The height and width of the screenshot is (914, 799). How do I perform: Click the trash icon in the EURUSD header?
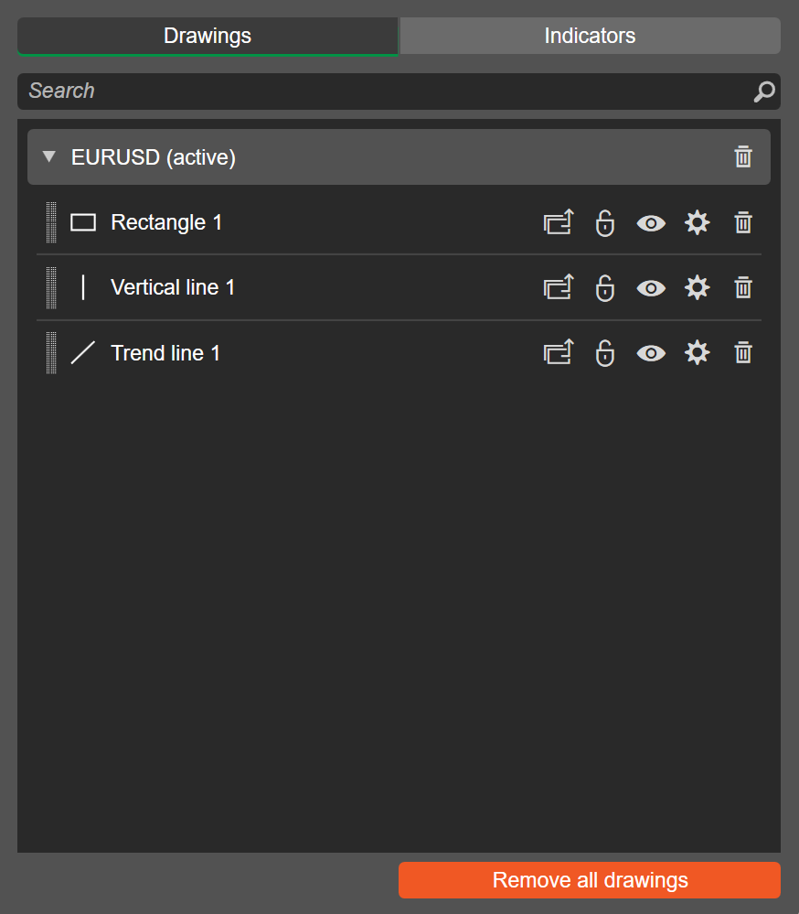click(743, 156)
